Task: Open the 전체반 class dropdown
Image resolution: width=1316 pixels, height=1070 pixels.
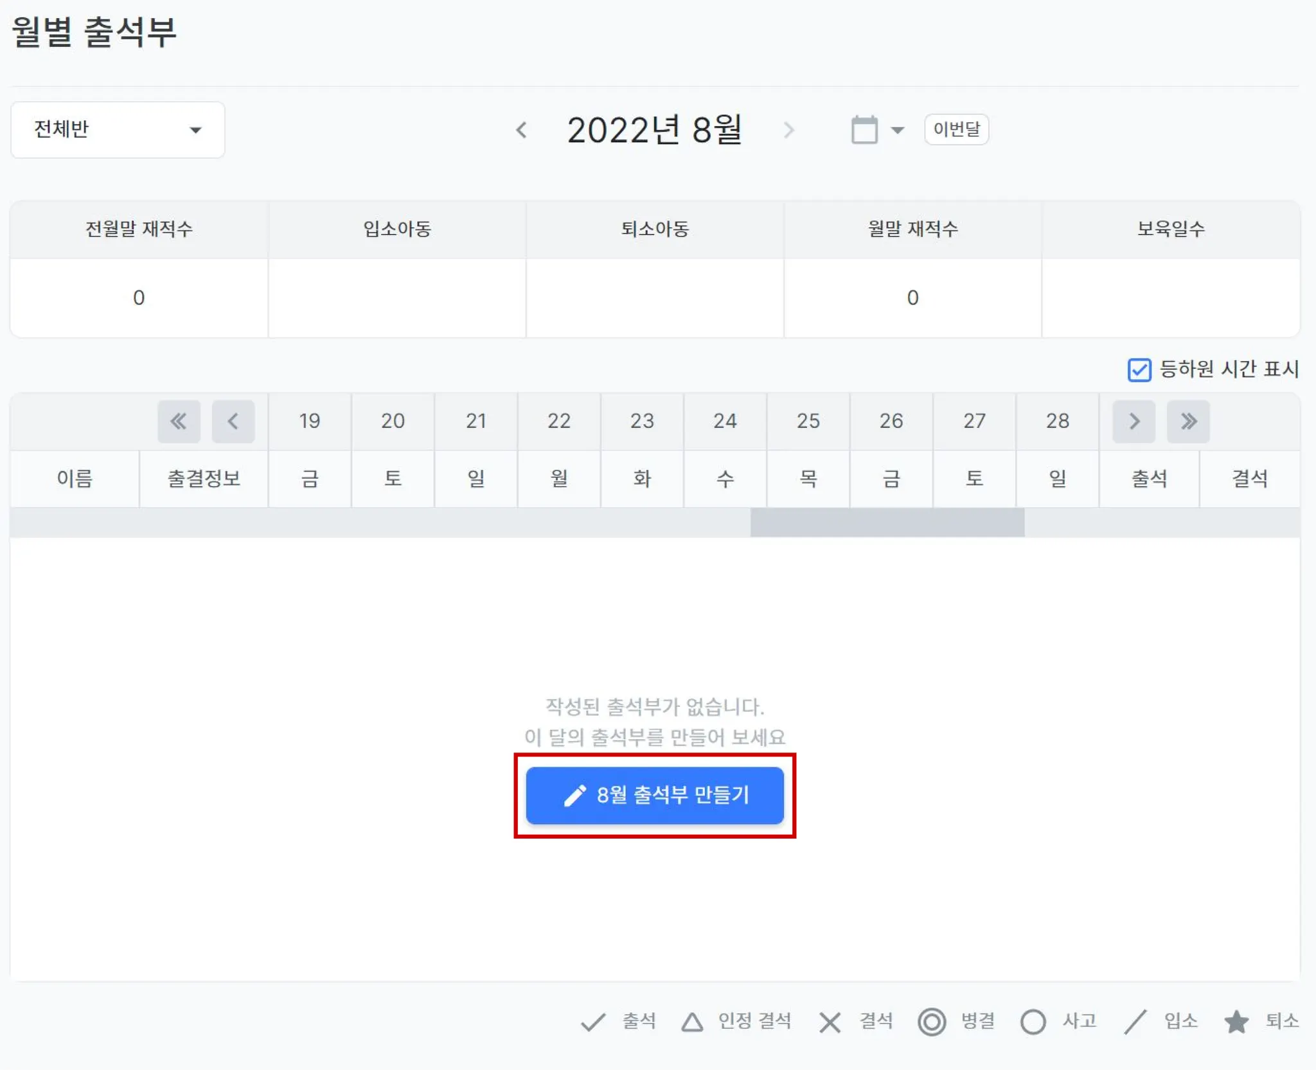Action: click(x=118, y=130)
